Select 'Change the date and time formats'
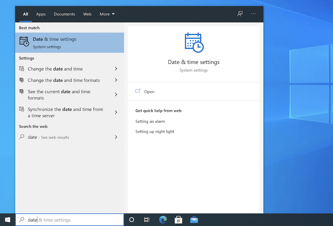The width and height of the screenshot is (333, 226). [x=63, y=80]
